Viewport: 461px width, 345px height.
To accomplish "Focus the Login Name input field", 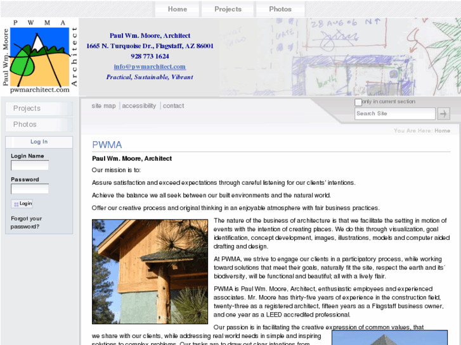I will pos(30,165).
